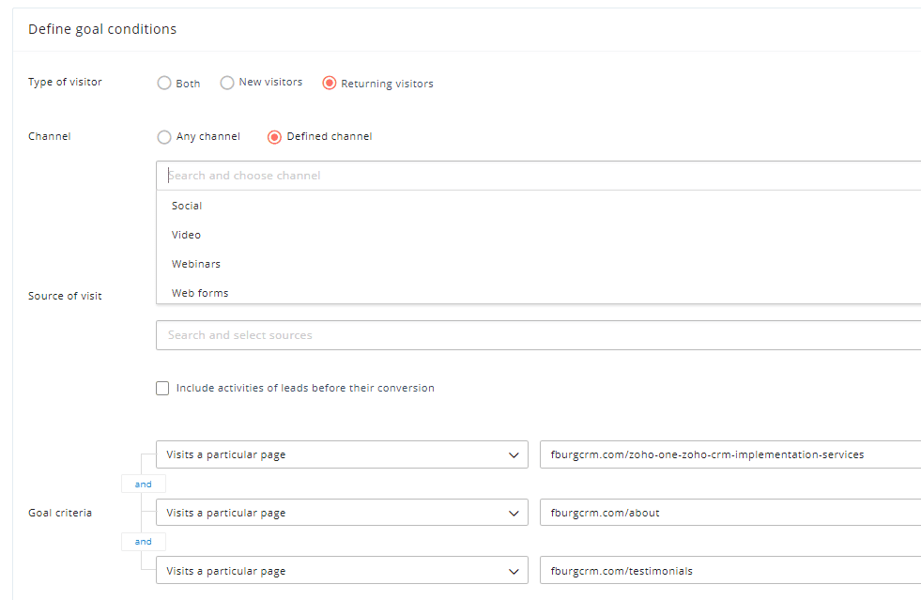Select the Defined channel option
The image size is (921, 600).
coord(274,137)
